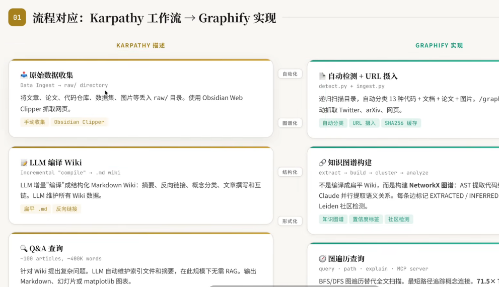
Task: Click the LLM 编译 Wiki card title
Action: pos(56,163)
